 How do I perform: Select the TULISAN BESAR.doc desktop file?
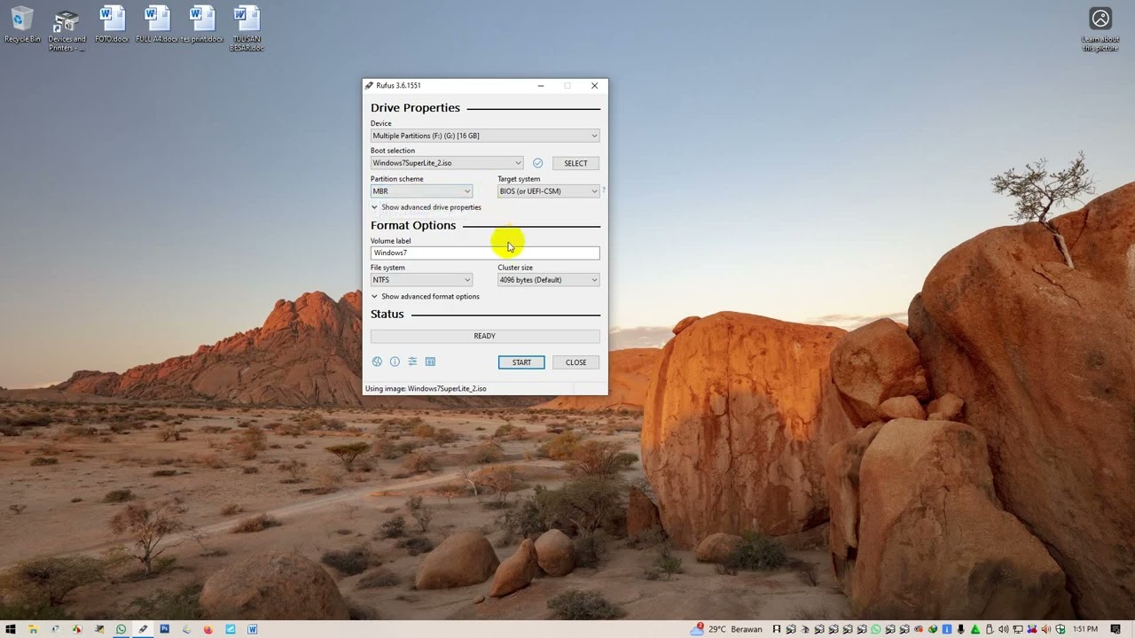click(x=247, y=29)
